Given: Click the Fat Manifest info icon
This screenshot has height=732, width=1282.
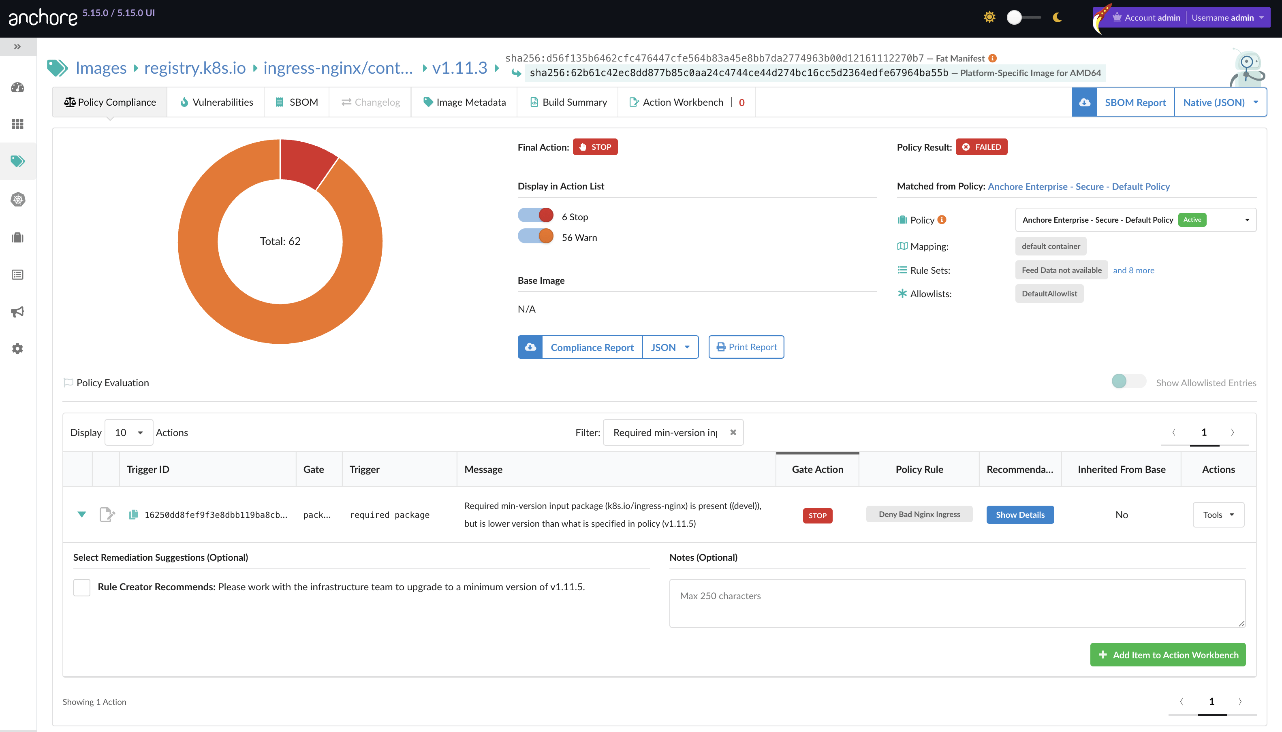Looking at the screenshot, I should click(x=993, y=58).
